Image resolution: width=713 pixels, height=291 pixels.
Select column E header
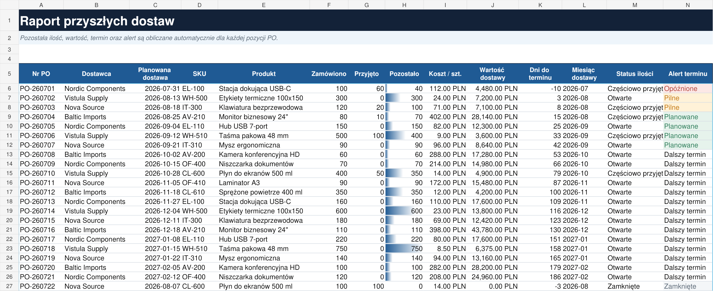pos(264,5)
